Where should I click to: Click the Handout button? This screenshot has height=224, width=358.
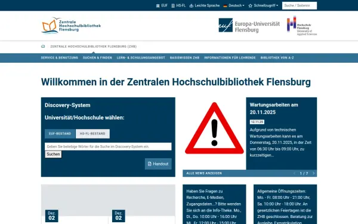point(158,164)
